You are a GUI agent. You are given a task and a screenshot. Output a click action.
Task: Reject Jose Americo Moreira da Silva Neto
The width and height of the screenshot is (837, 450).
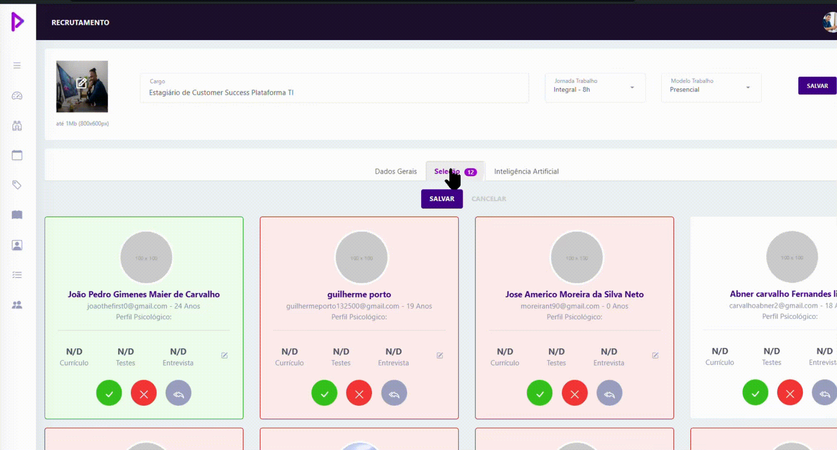pos(575,393)
